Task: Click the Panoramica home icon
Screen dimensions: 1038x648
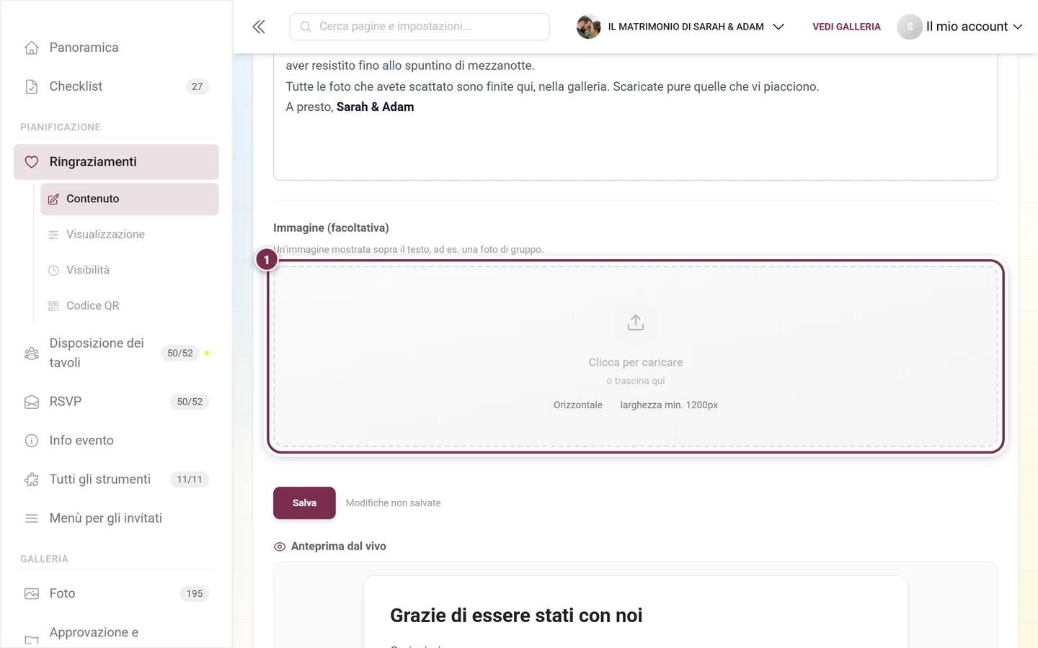Action: click(32, 48)
